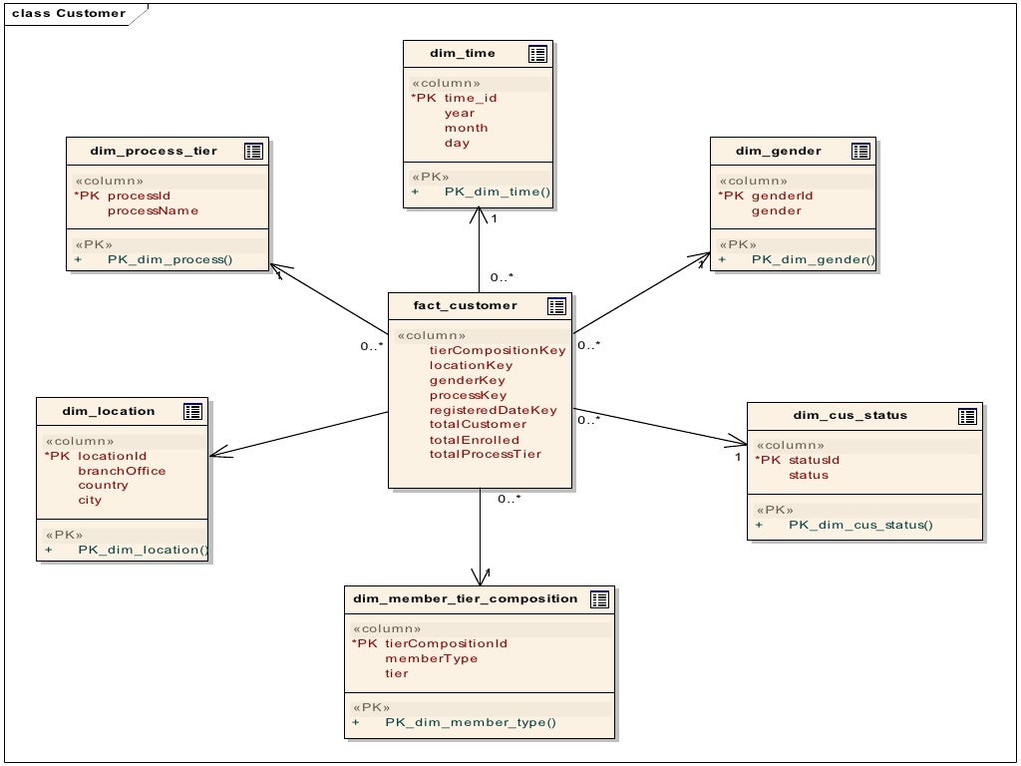This screenshot has width=1021, height=766.
Task: Click the table icon on dim_location
Action: click(192, 412)
